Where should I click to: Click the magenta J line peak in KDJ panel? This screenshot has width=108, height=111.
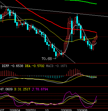pyautogui.click(x=70, y=92)
